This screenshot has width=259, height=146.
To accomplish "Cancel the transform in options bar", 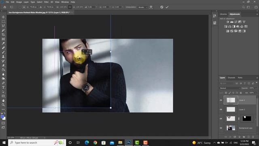I will [162, 7].
